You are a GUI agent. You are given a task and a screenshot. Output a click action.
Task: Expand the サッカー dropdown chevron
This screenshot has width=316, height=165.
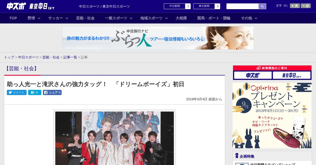[x=67, y=18]
